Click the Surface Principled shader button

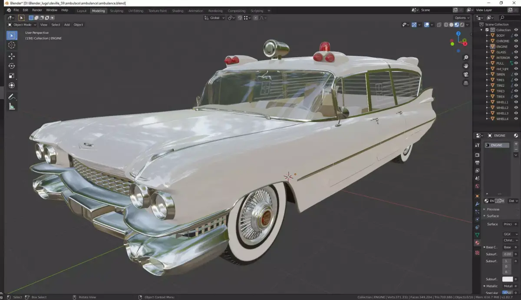coord(508,224)
